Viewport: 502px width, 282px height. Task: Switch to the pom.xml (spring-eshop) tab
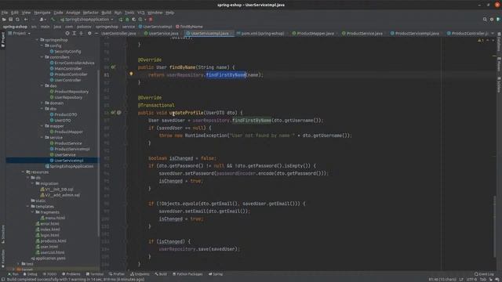pos(260,33)
